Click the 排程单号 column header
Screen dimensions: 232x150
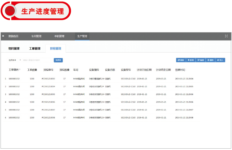coord(48,70)
